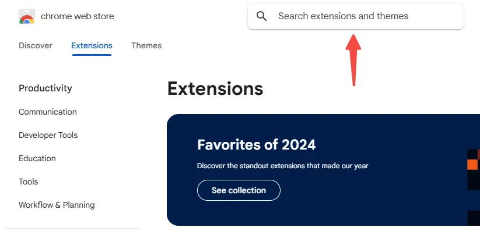Open the Tools category in sidebar
The width and height of the screenshot is (480, 238).
coord(29,182)
